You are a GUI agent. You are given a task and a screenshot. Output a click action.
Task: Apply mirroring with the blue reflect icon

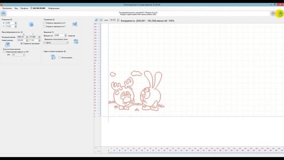click(75, 24)
